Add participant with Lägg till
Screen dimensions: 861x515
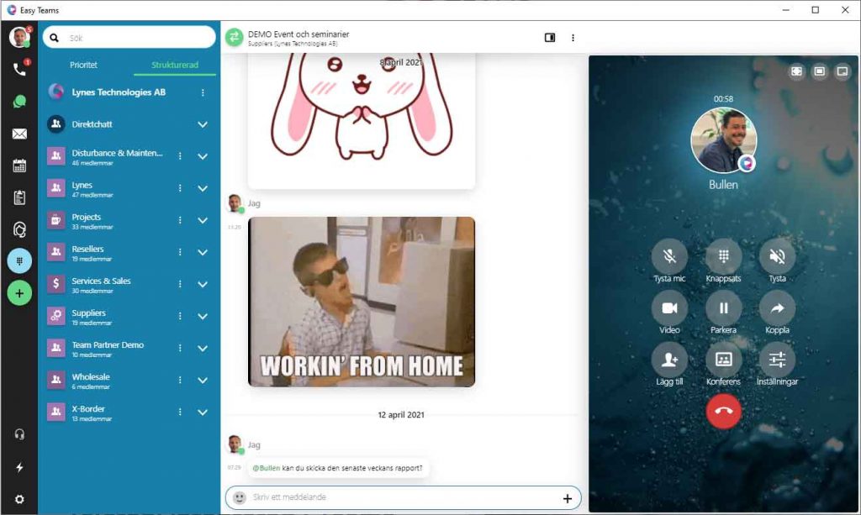tap(669, 360)
